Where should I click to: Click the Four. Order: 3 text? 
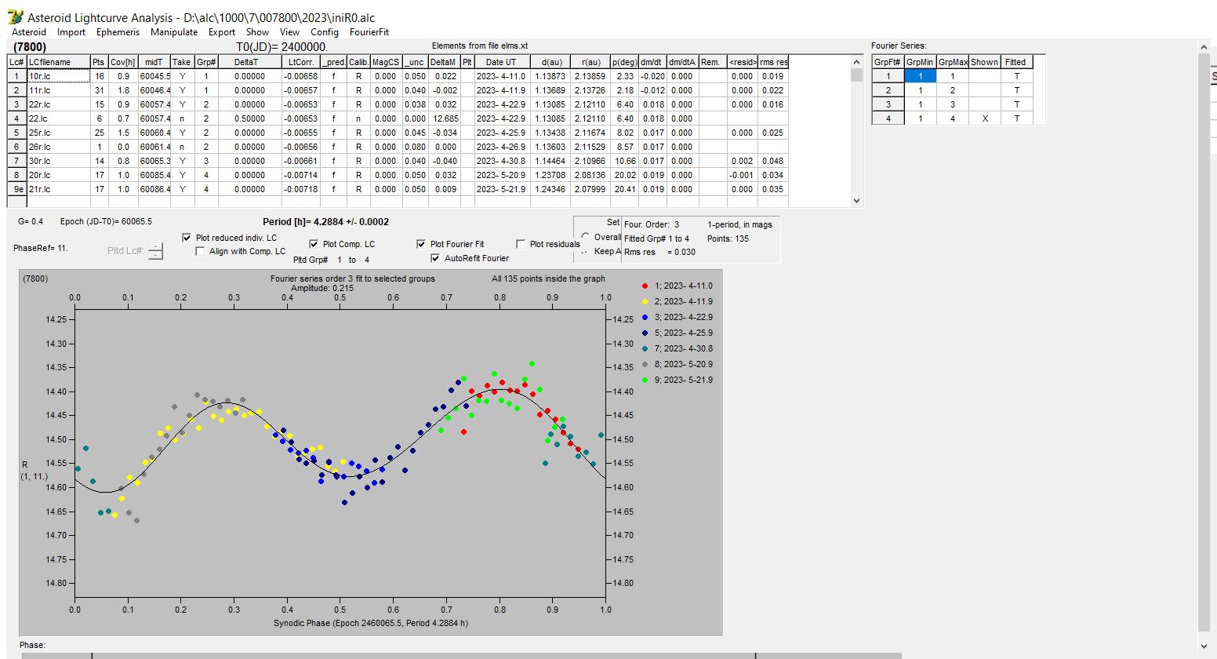tap(652, 224)
